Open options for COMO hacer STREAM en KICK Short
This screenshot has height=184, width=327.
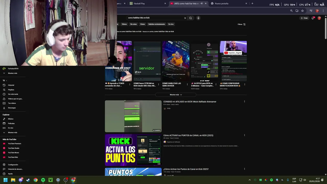[158, 84]
